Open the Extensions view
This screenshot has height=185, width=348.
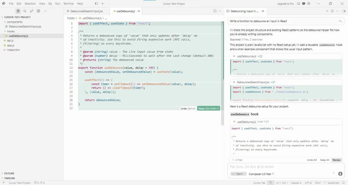point(38,11)
